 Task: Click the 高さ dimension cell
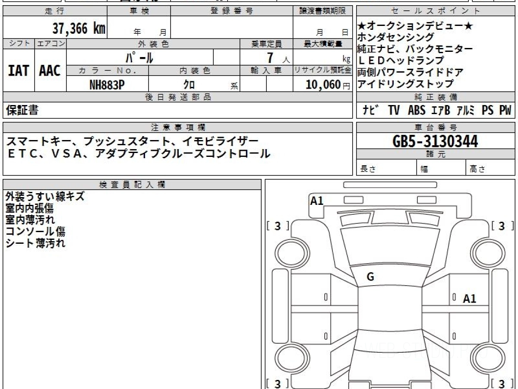[490, 168]
